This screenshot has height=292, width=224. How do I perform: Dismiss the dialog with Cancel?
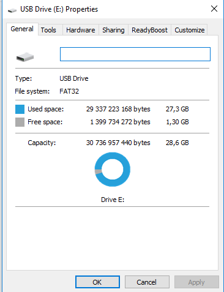[x=147, y=282]
